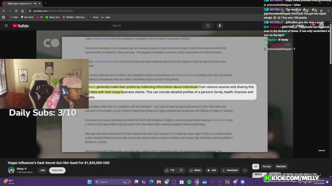
Task: Open more actions ellipsis below video
Action: (245, 170)
